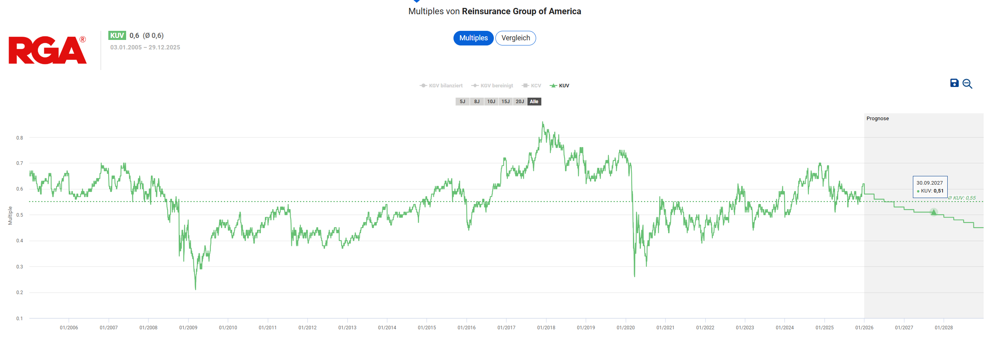
Task: Hide the KUV series via legend
Action: [x=560, y=86]
